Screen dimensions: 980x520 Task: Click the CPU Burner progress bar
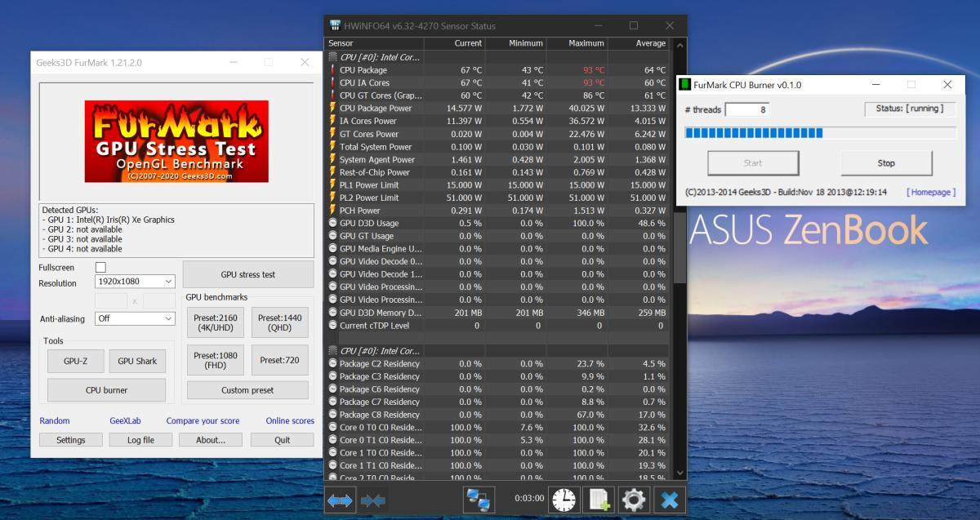click(821, 133)
